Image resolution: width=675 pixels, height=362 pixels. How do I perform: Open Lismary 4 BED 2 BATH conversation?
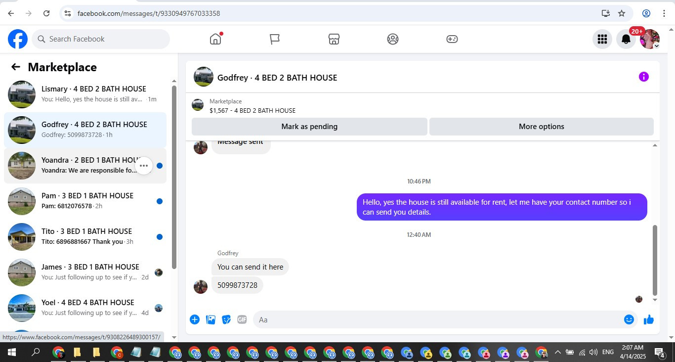85,94
